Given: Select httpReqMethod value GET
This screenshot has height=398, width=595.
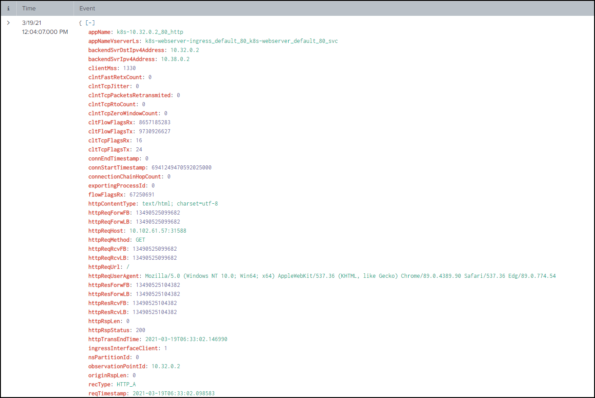Looking at the screenshot, I should tap(140, 240).
